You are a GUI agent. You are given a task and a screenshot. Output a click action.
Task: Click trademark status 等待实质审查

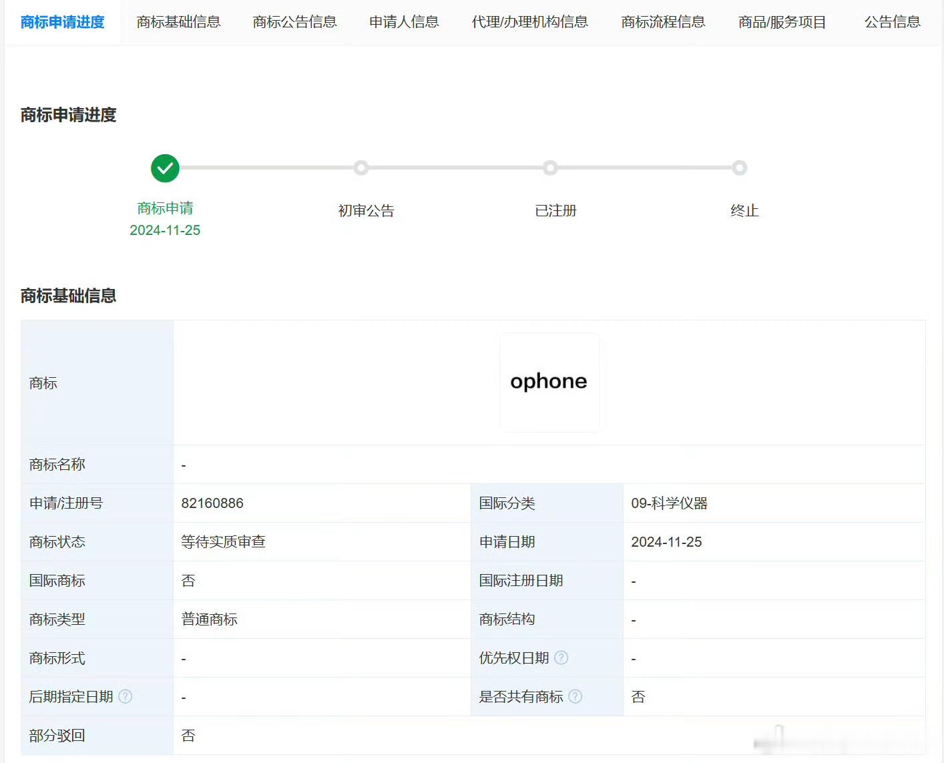[x=223, y=542]
